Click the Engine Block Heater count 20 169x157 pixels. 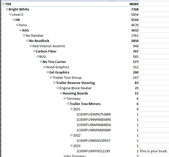(x=137, y=88)
